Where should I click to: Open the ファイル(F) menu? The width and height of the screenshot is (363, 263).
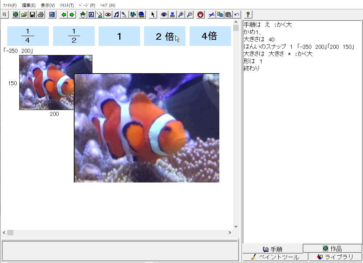tap(10, 5)
